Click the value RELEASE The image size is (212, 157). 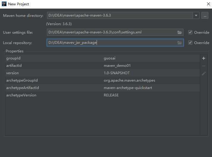111,95
